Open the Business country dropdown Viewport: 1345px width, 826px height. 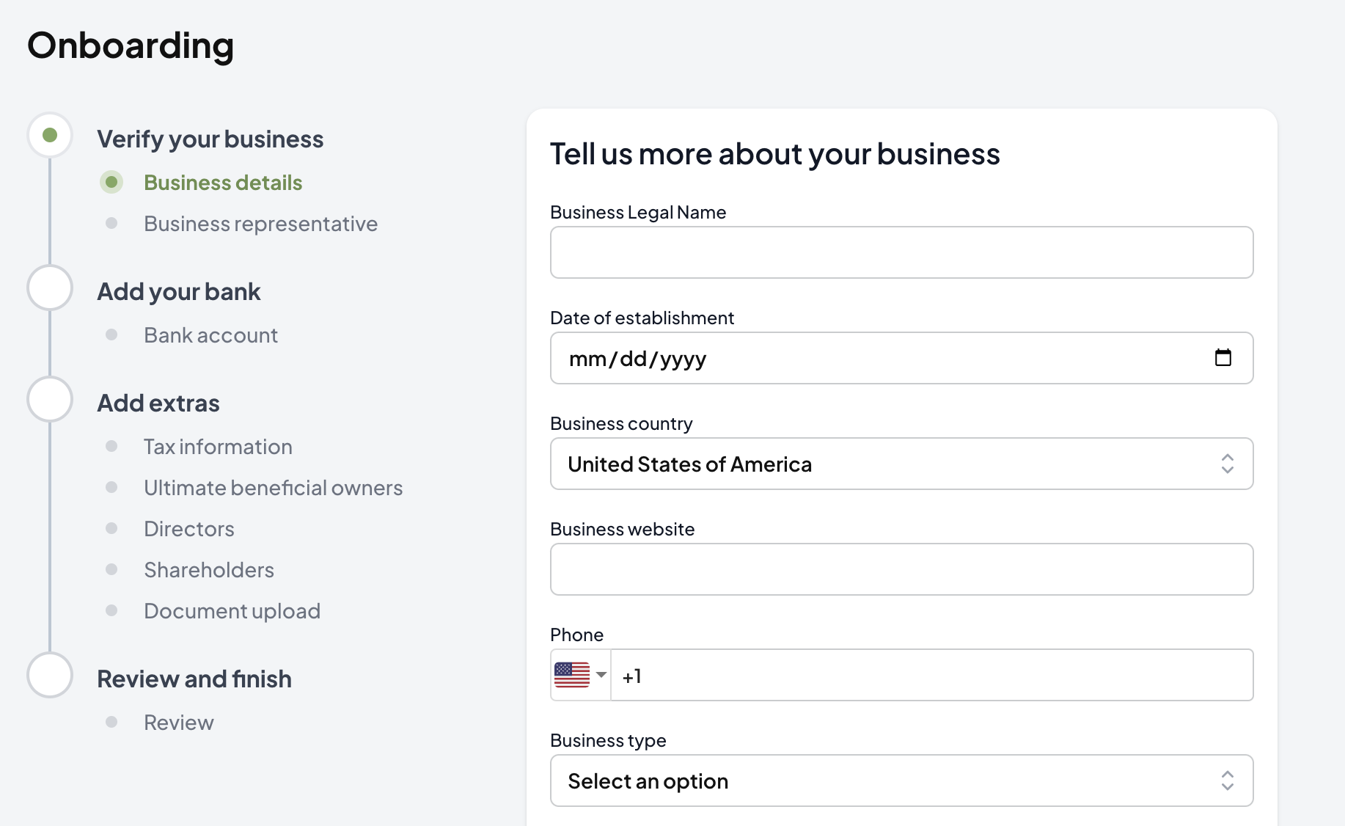click(901, 464)
